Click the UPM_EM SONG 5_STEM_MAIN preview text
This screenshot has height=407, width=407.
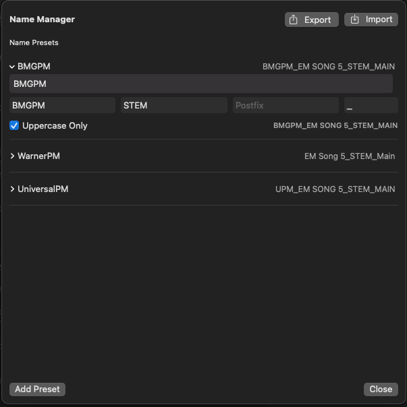pyautogui.click(x=335, y=189)
